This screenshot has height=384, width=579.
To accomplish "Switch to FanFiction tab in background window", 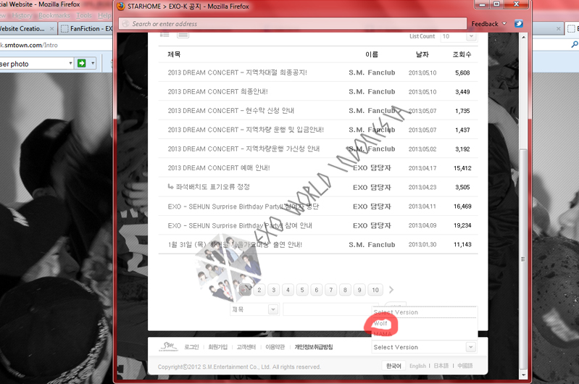I will pyautogui.click(x=86, y=28).
